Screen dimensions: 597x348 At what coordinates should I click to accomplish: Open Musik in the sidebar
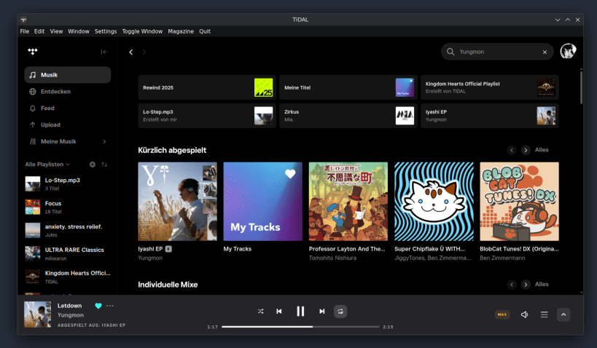[x=67, y=75]
